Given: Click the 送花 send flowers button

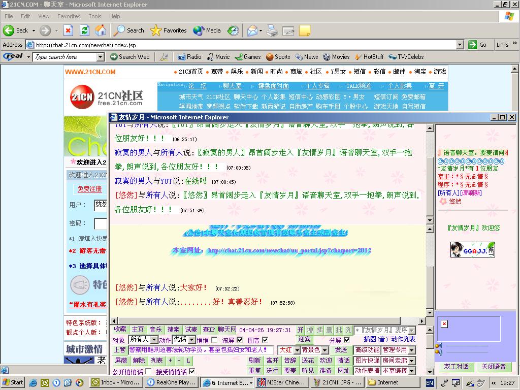Looking at the screenshot, I should (x=308, y=361).
